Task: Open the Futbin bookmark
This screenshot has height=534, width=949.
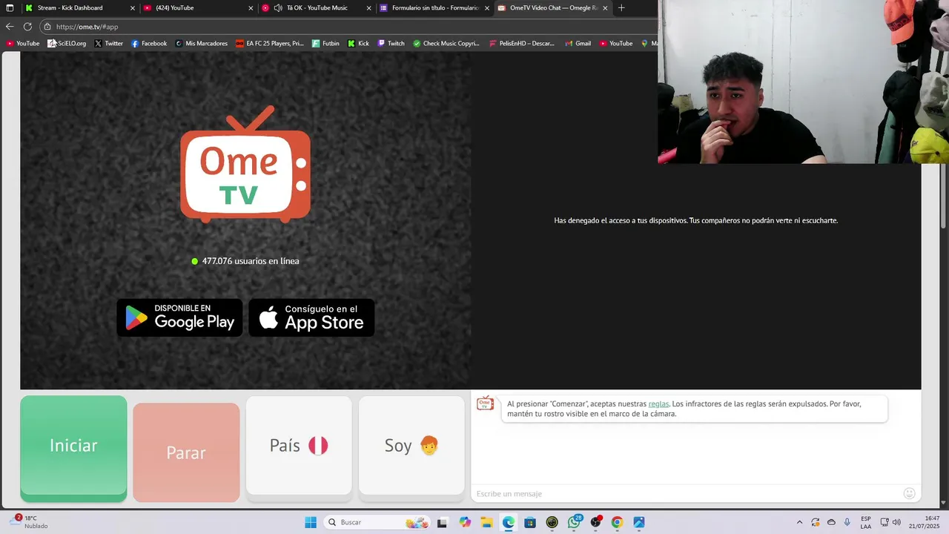Action: point(325,43)
